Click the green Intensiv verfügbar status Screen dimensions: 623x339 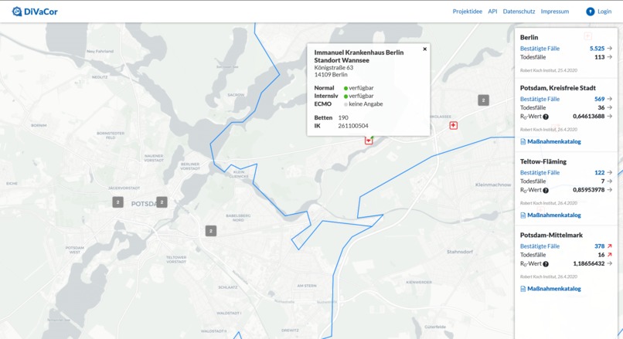point(359,96)
